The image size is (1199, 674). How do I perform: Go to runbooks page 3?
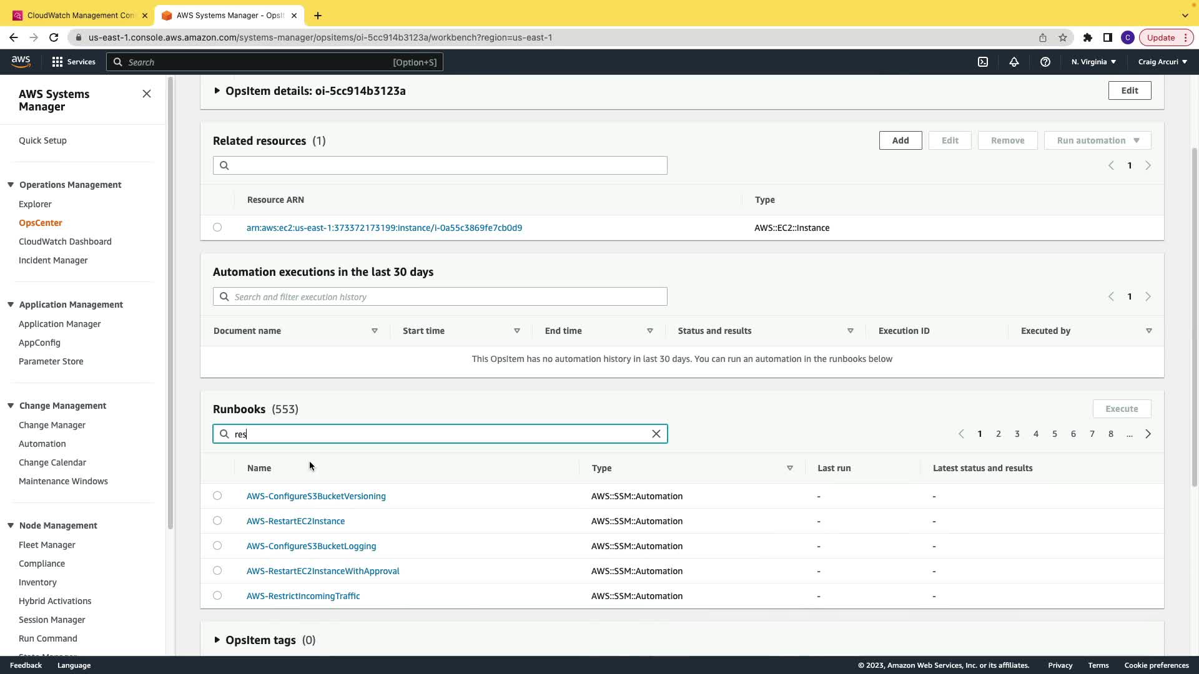click(x=1017, y=434)
